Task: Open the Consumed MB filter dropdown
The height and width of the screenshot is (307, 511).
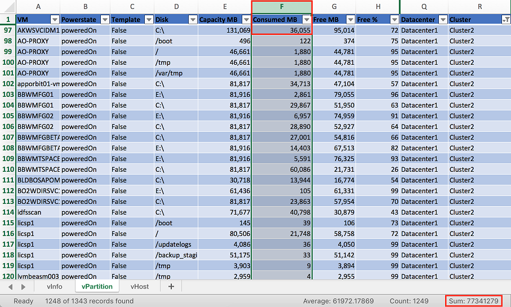Action: (306, 20)
